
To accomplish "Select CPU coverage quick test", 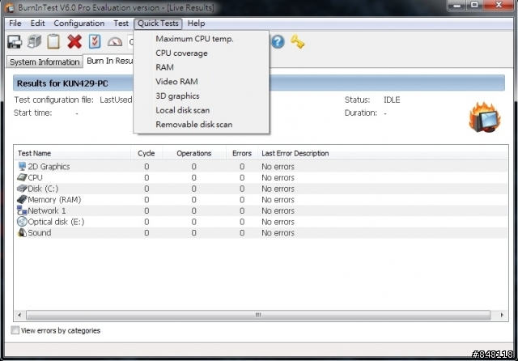I will [202, 53].
